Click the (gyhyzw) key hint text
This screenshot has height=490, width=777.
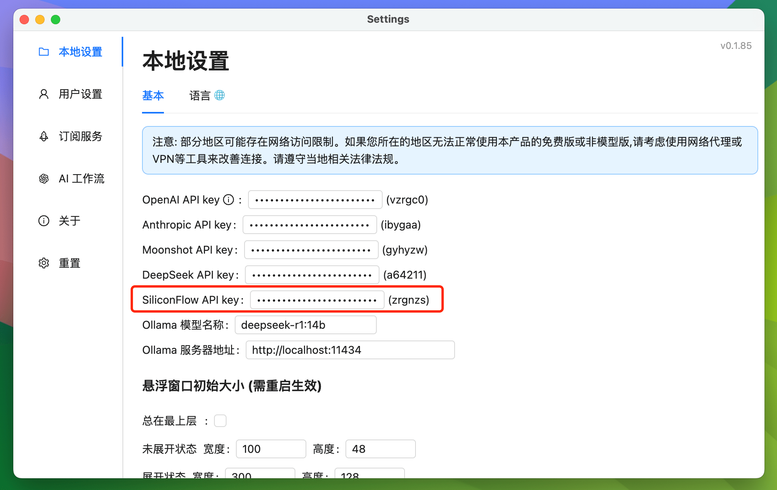coord(405,250)
